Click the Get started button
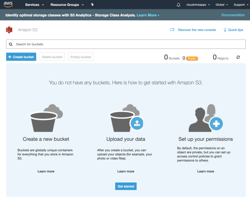Viewport: 250px width, 199px height. tap(126, 186)
